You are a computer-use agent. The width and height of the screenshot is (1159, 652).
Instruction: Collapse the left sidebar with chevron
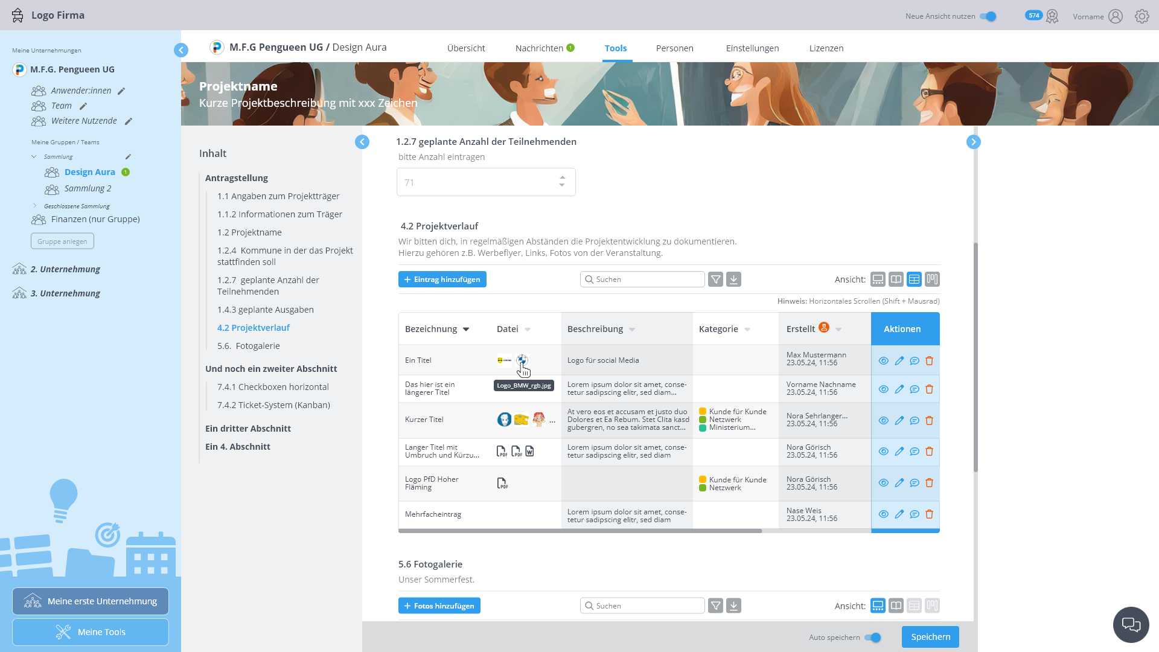181,50
